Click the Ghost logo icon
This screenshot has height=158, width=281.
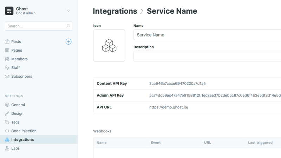9,11
